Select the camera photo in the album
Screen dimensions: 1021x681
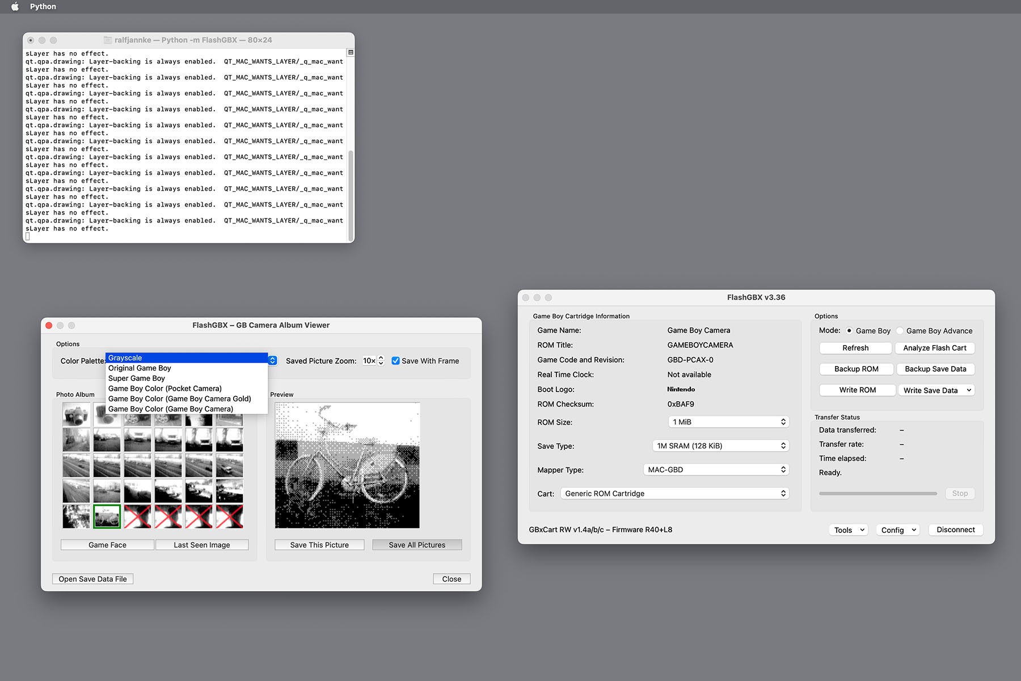click(x=76, y=415)
